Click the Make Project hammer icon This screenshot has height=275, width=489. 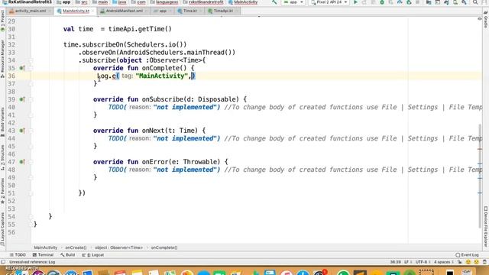274,2
